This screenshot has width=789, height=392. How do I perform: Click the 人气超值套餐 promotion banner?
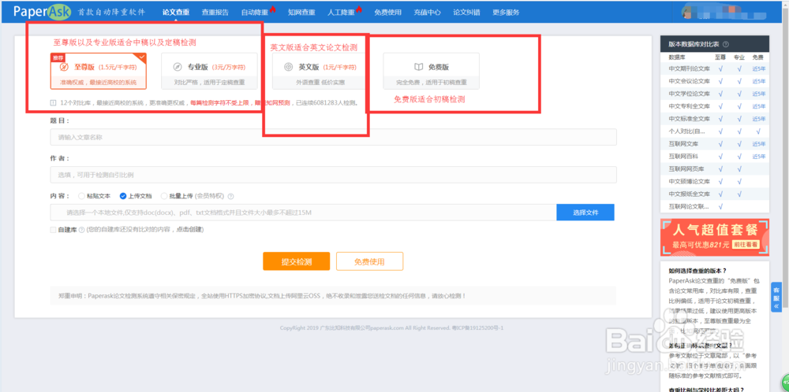tap(715, 237)
